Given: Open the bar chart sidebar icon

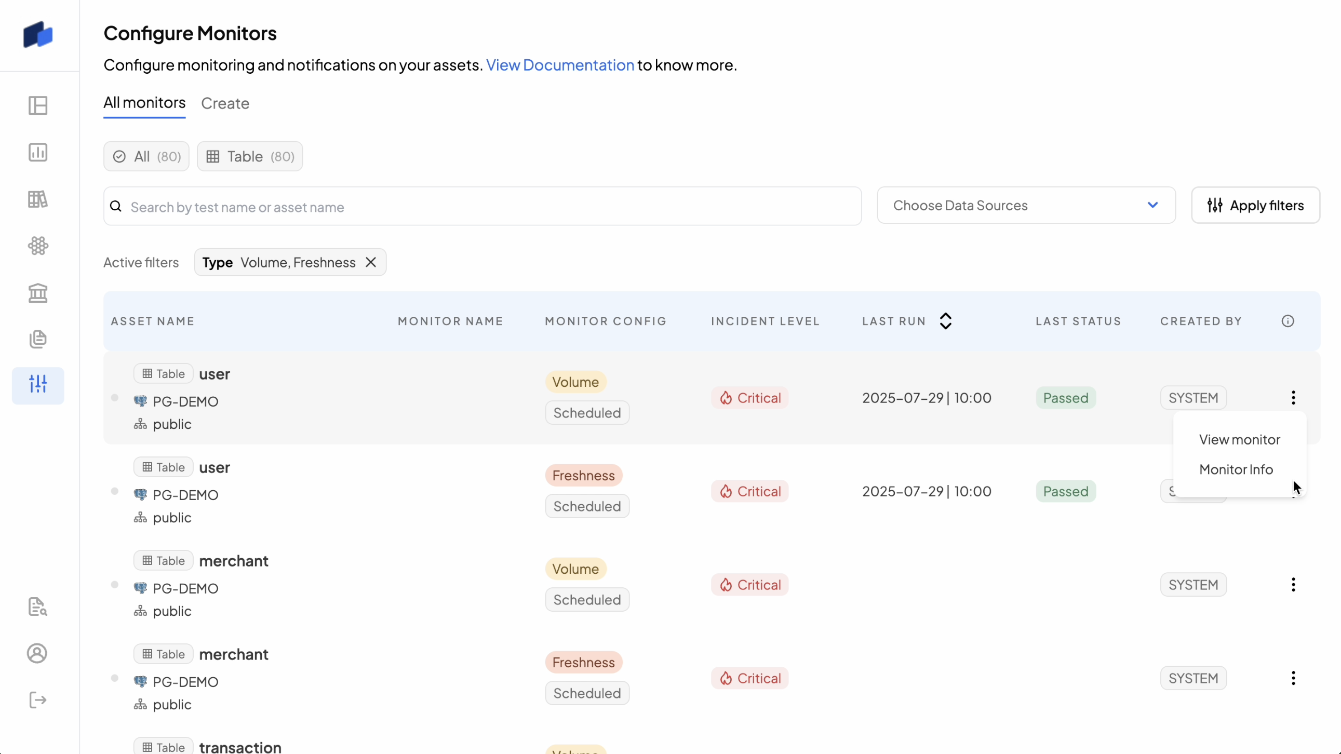Looking at the screenshot, I should pyautogui.click(x=37, y=153).
